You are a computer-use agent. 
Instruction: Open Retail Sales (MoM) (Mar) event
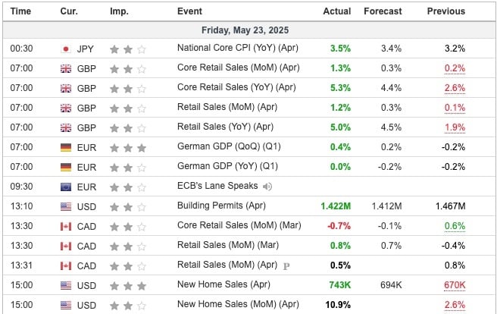228,245
